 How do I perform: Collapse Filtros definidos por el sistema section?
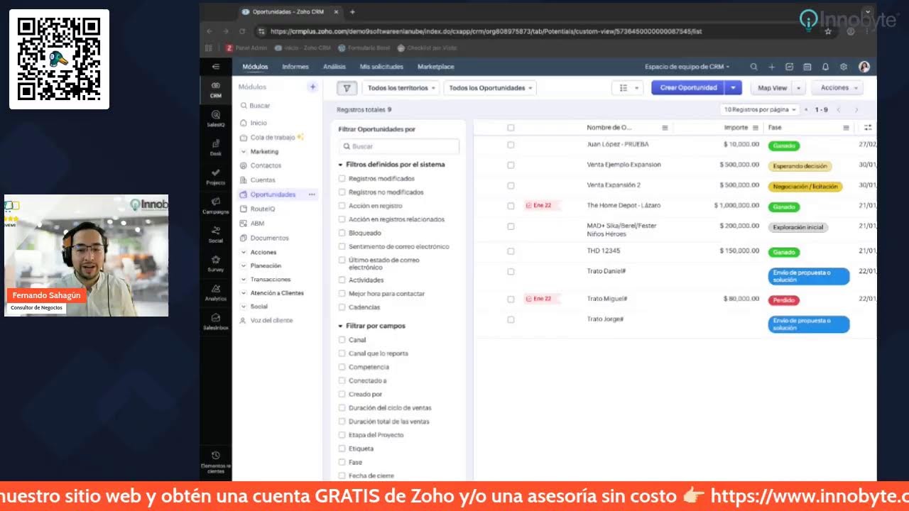point(340,165)
